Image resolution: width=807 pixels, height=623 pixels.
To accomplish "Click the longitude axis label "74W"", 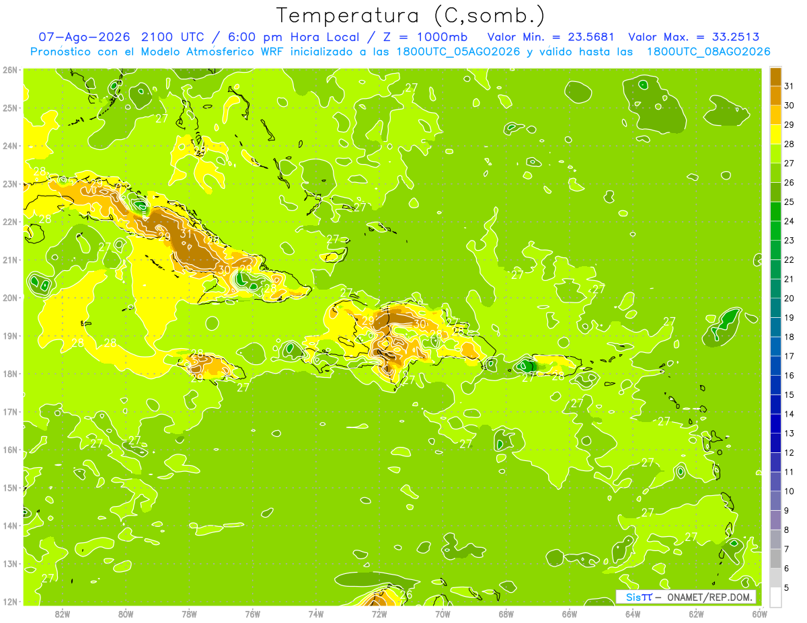I will tap(315, 614).
